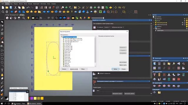The image size is (188, 105).
Task: Toggle visibility bulb for Векторы row
Action: pos(187,19)
